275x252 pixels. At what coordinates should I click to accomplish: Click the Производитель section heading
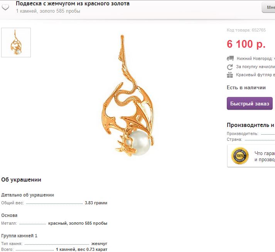pyautogui.click(x=251, y=125)
